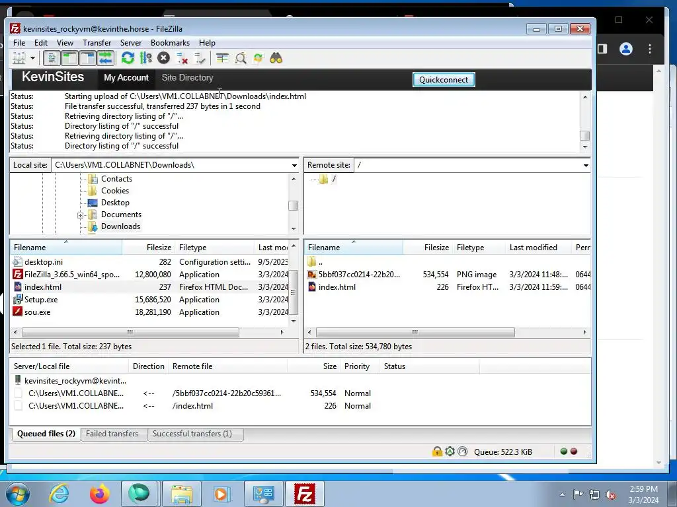Refresh file and folder lists

[128, 58]
